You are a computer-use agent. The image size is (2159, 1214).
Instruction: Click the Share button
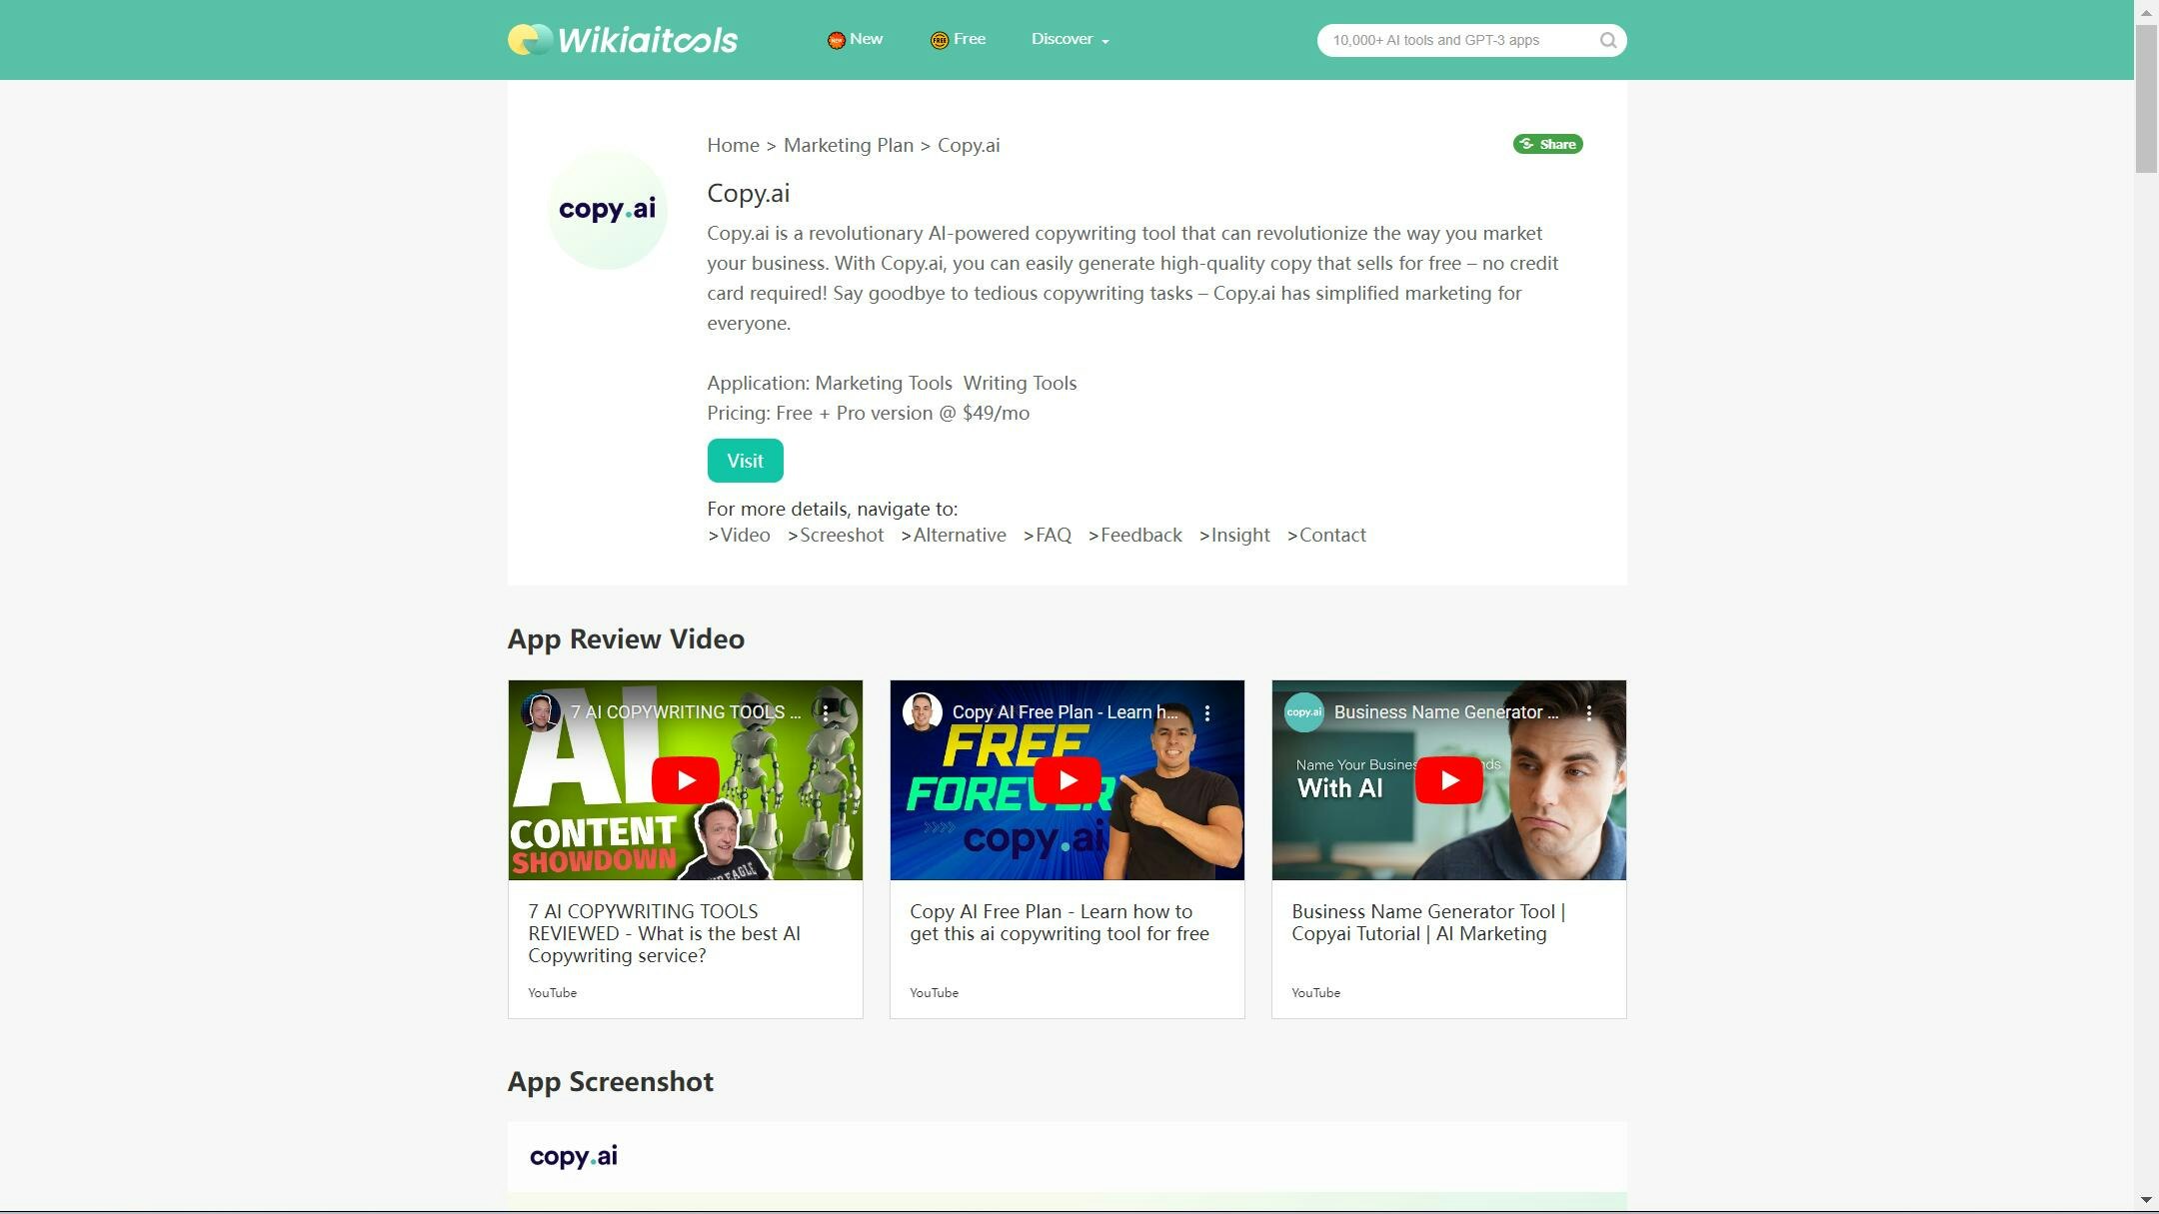(1547, 144)
